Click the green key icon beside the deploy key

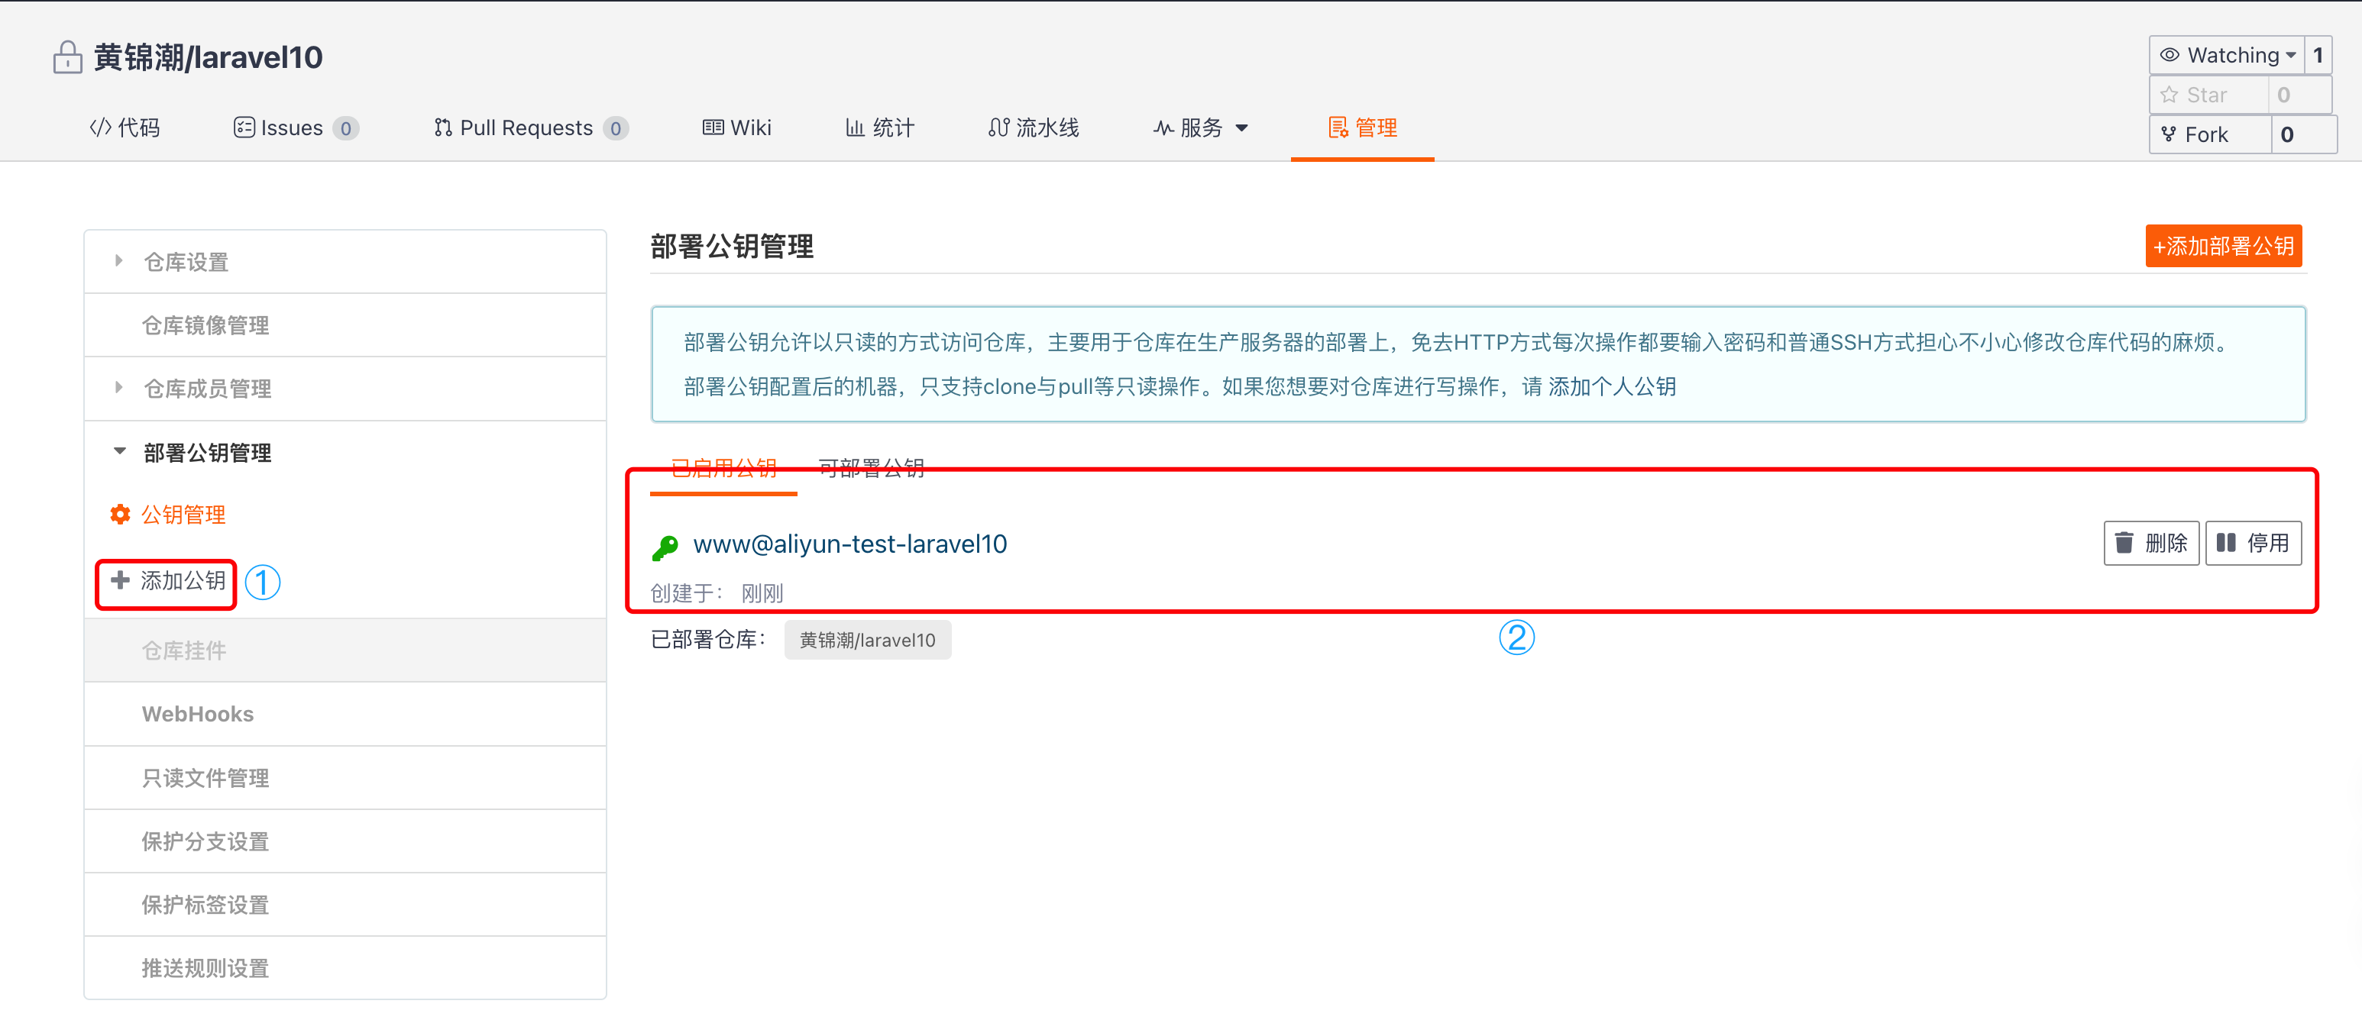tap(665, 545)
